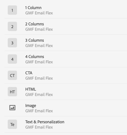127x135 pixels.
Task: Choose the 'Te' icon for Text & Personalization
Action: point(12,124)
